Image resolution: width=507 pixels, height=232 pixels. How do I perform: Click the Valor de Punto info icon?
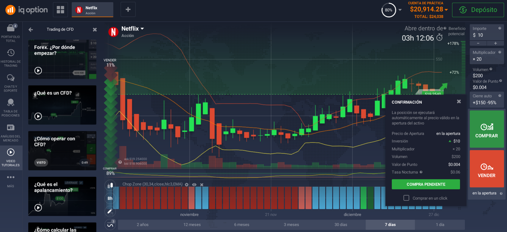coord(500,81)
